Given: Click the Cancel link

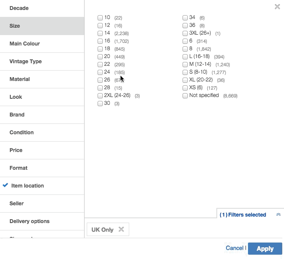Looking at the screenshot, I should tap(235, 248).
